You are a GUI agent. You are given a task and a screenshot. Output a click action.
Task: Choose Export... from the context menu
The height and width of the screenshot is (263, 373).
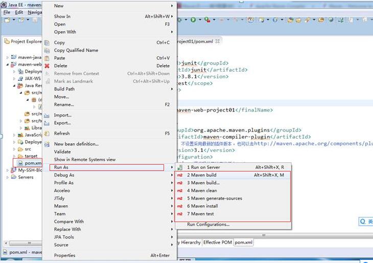110,123
